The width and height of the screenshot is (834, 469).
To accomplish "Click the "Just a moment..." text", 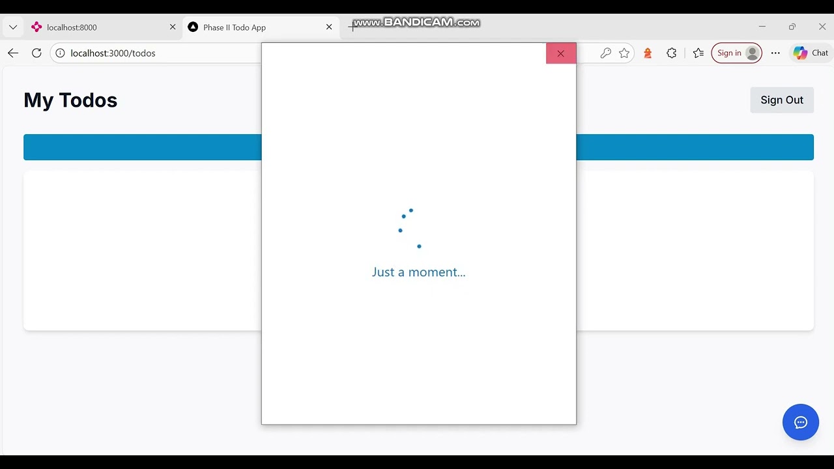I will (x=419, y=272).
